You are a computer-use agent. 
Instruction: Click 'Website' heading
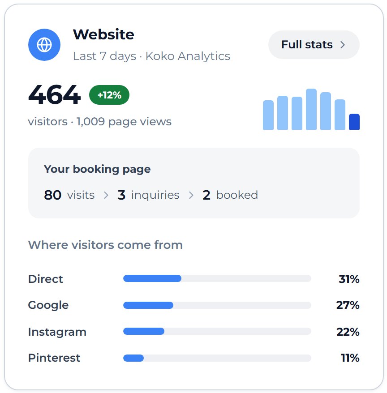click(x=103, y=34)
